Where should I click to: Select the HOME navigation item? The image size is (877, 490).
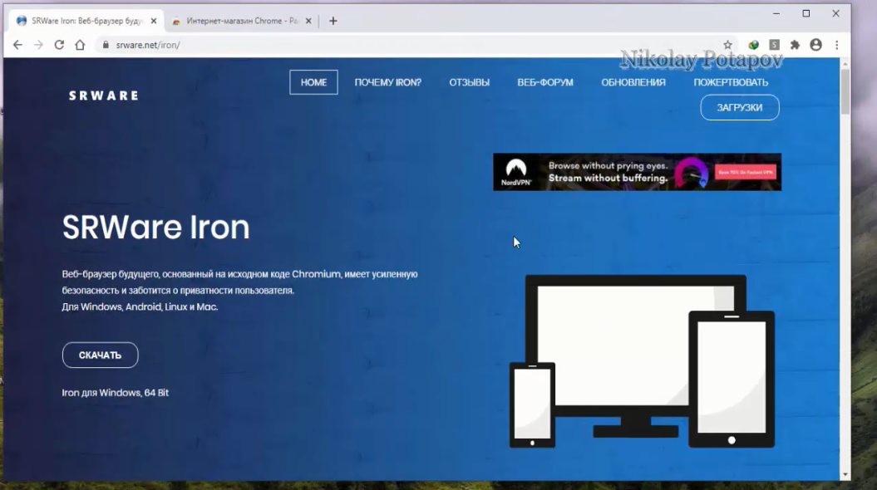[x=313, y=82]
